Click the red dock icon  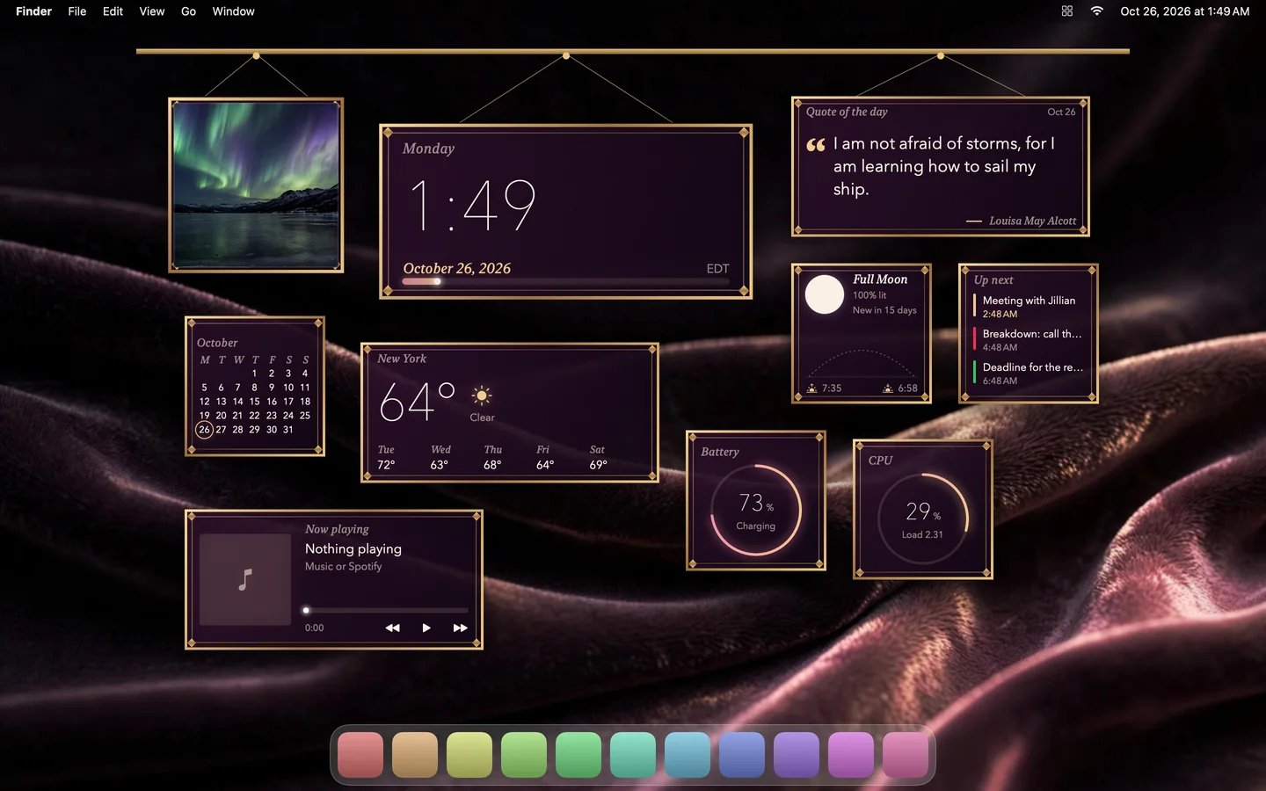[360, 755]
